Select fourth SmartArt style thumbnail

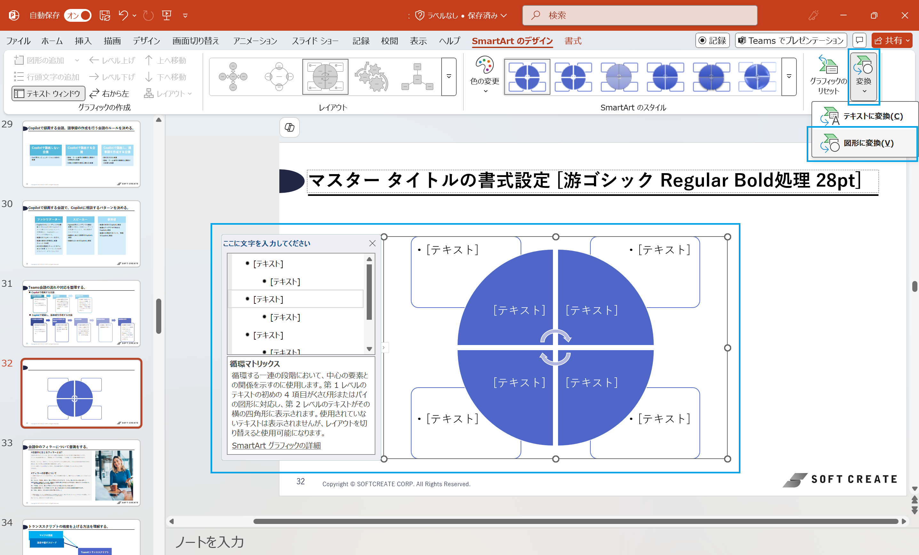tap(665, 76)
